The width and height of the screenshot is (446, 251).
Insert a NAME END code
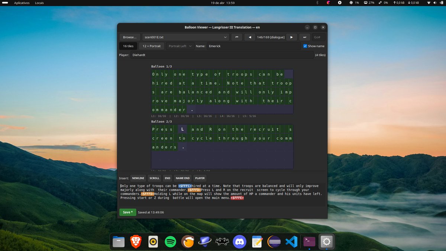point(182,178)
